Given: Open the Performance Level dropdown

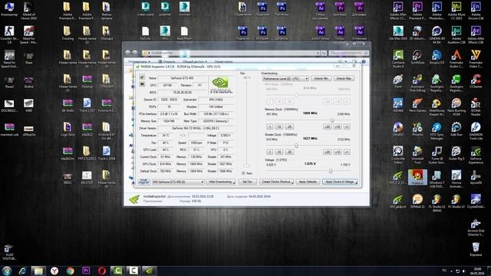Looking at the screenshot, I should pos(285,78).
